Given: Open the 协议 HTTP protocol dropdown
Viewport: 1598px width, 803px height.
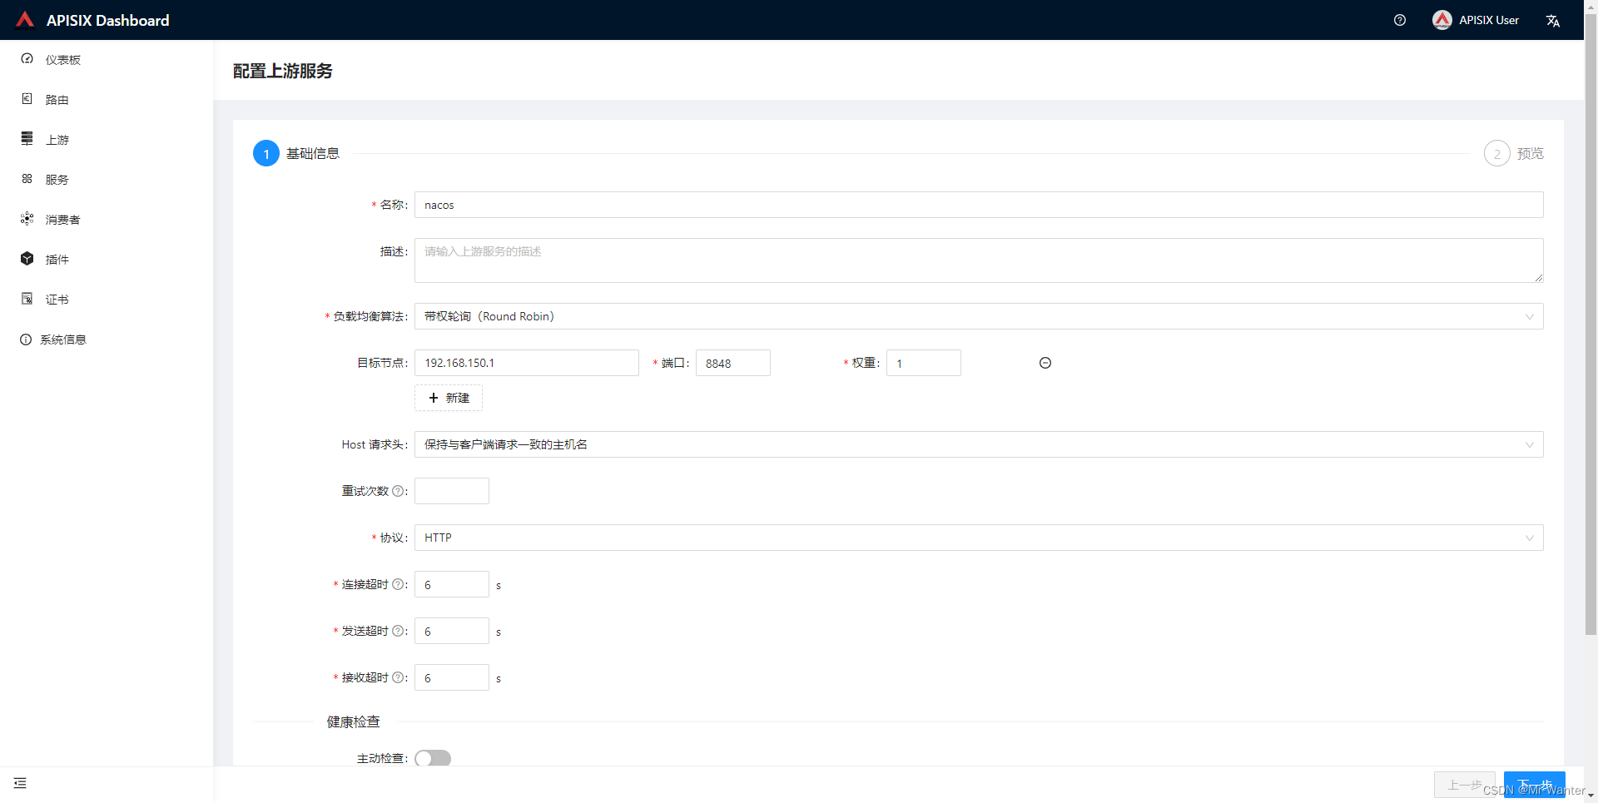Looking at the screenshot, I should [979, 538].
